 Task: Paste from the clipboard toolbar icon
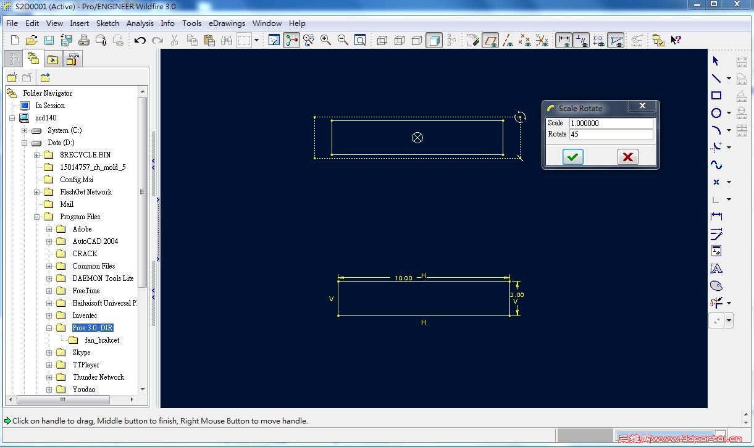(x=209, y=41)
